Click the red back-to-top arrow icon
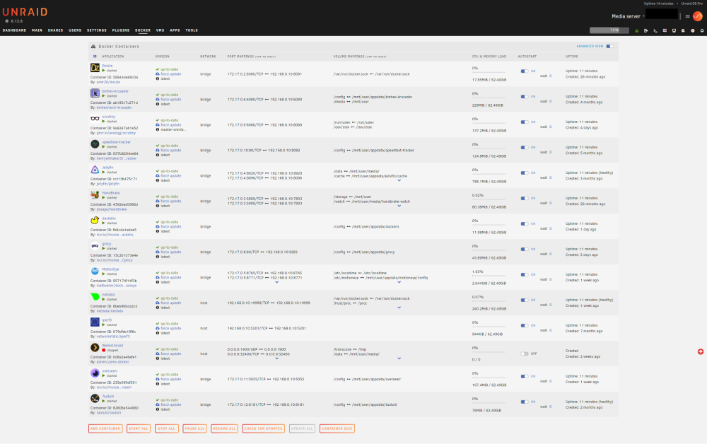Screen dimensions: 707x444 pos(701,351)
